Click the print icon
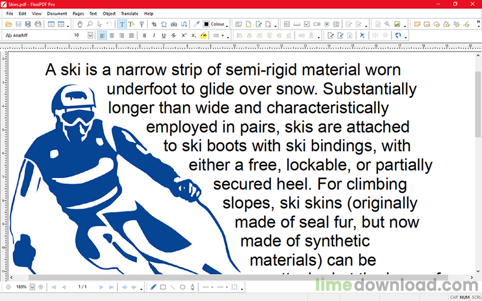 (38, 24)
